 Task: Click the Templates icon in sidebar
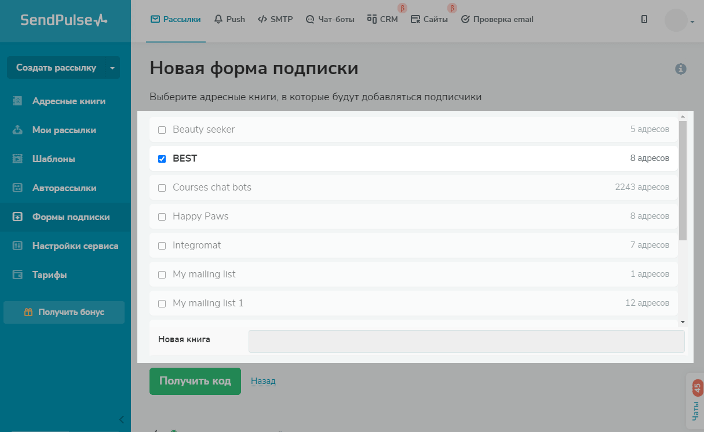click(x=17, y=159)
